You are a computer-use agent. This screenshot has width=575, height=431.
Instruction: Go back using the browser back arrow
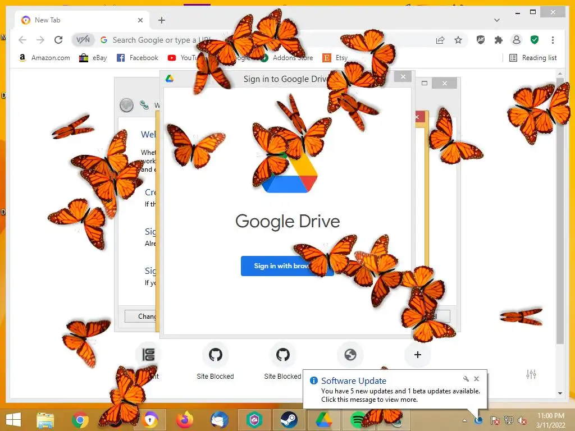pos(22,40)
